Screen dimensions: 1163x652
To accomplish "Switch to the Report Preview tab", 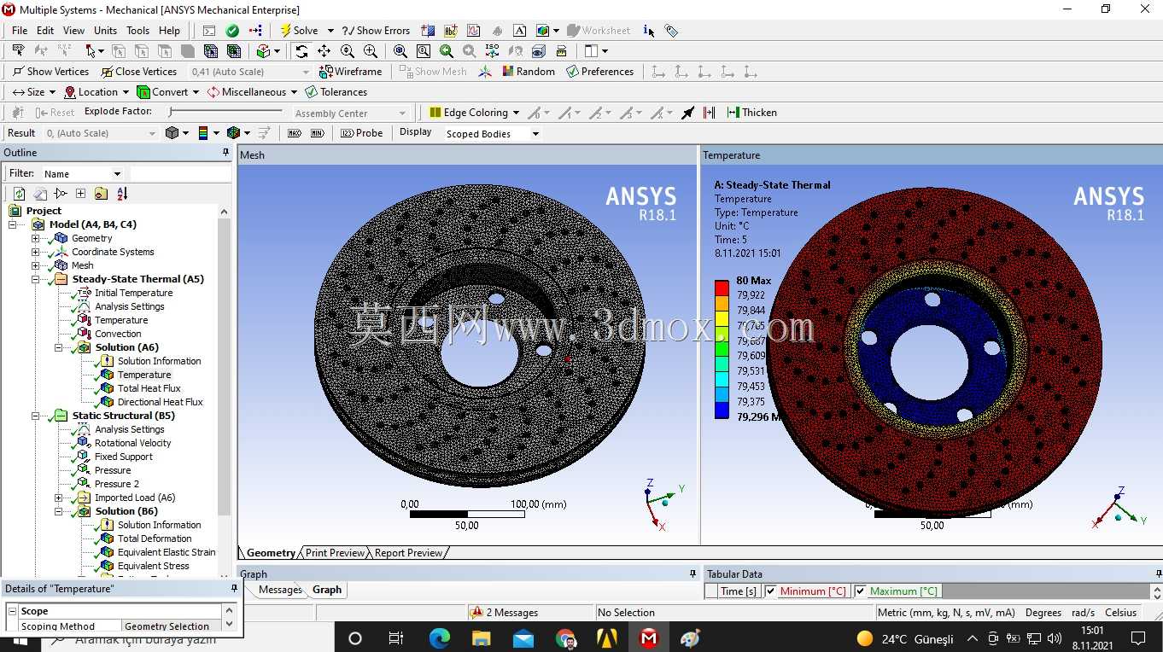I will [408, 553].
